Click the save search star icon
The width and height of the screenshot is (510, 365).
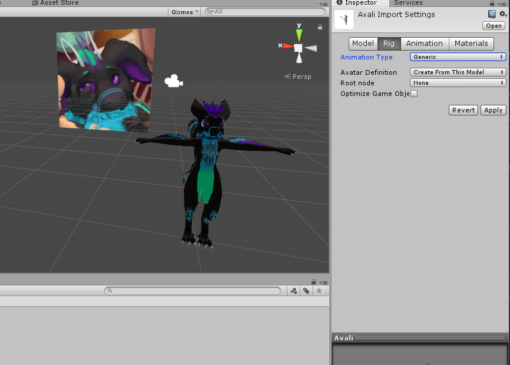[x=319, y=291]
